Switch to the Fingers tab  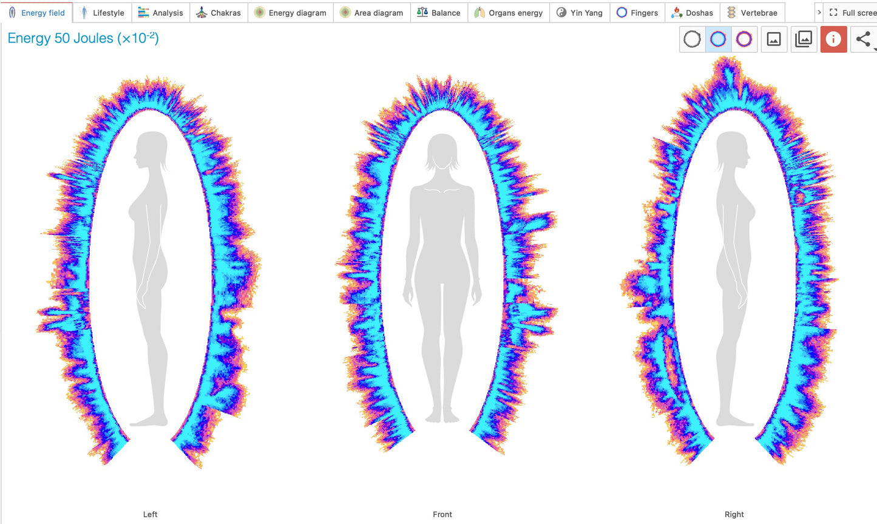[637, 13]
